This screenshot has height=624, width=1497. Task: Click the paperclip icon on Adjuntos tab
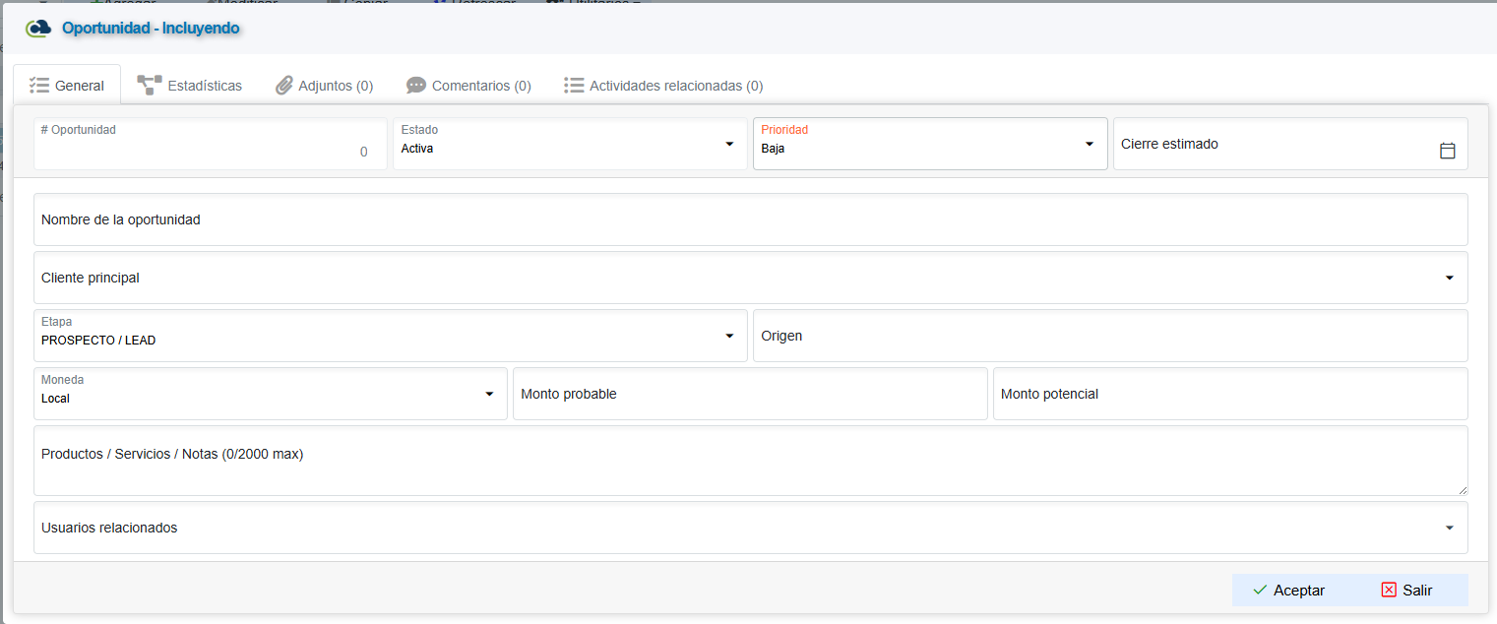283,86
